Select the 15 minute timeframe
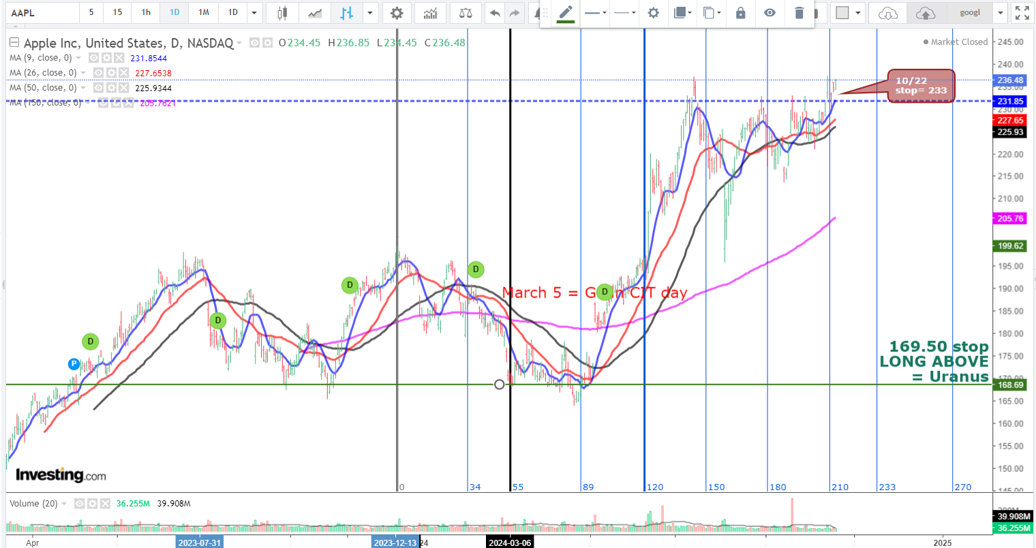This screenshot has height=548, width=1036. [118, 12]
